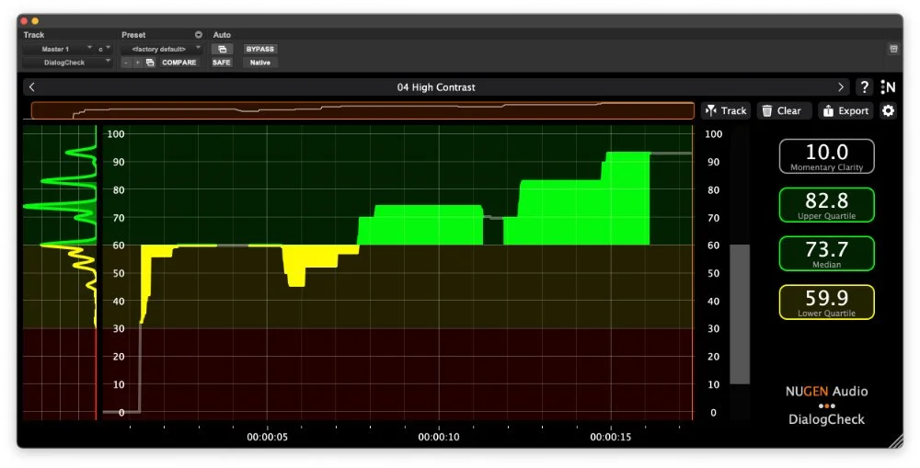Toggle the BYPASS button

(260, 50)
